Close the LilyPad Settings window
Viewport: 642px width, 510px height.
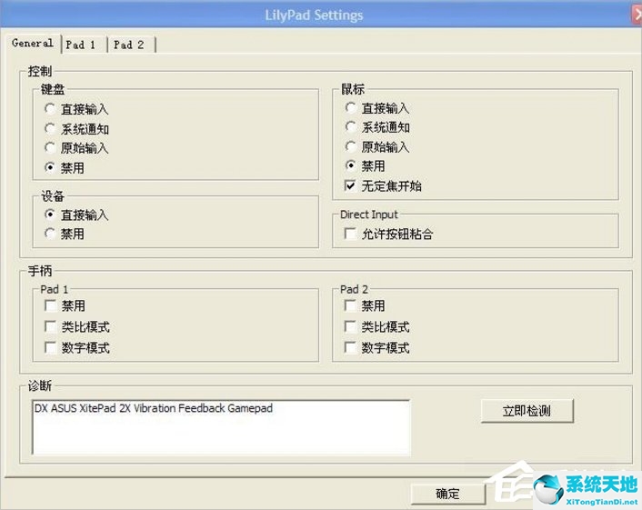click(637, 15)
